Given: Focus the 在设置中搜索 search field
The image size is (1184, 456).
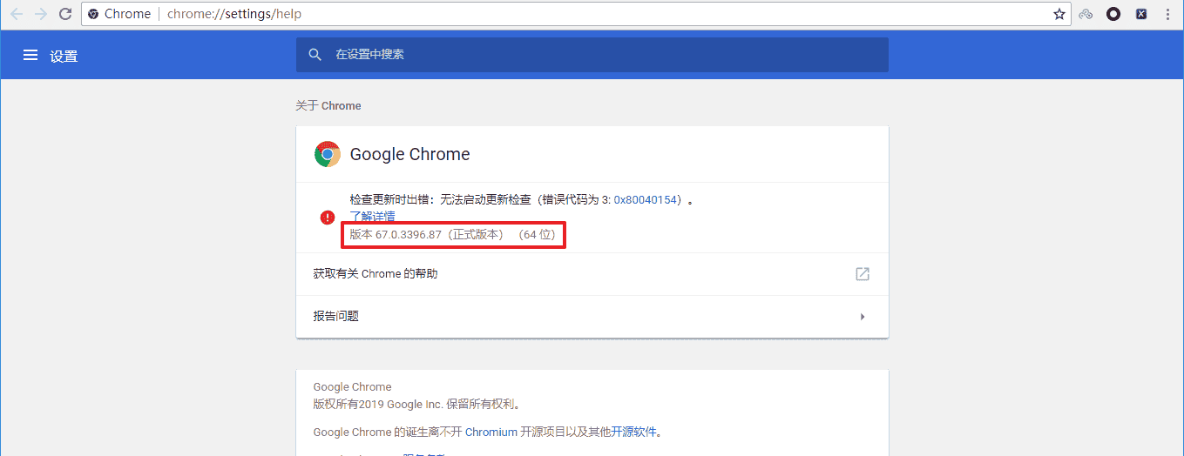Looking at the screenshot, I should click(601, 55).
